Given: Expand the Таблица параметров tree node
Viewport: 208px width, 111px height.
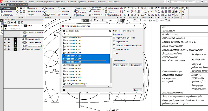Looking at the screenshot, I should [23, 46].
